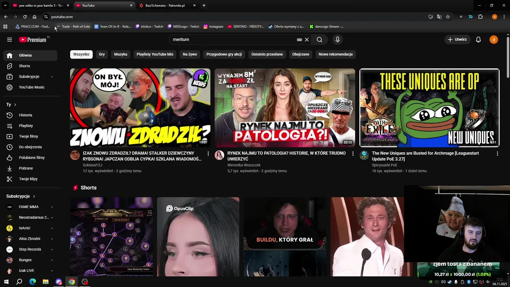This screenshot has height=287, width=510.
Task: Open Subskrypcje in the sidebar
Action: [x=30, y=77]
